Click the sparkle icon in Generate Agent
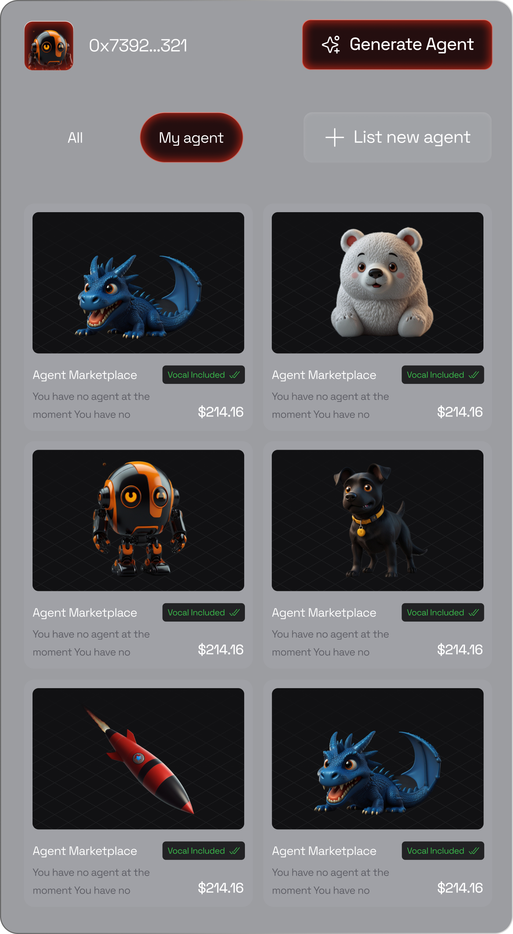Screen dimensions: 513x934 331,45
